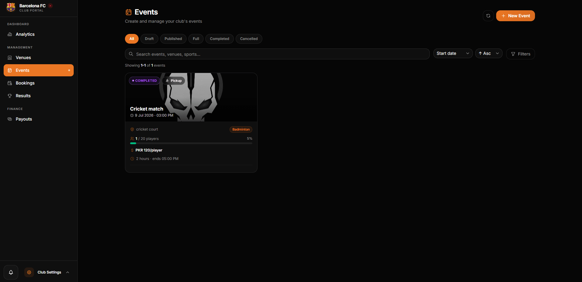Select the All filter tab
The height and width of the screenshot is (282, 582).
coord(132,39)
